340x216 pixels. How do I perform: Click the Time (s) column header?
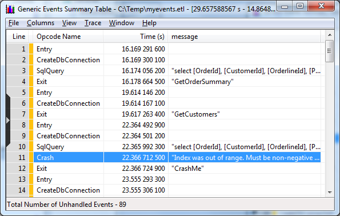[136, 37]
